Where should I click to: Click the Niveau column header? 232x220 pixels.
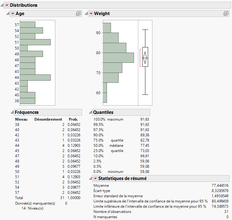21,119
